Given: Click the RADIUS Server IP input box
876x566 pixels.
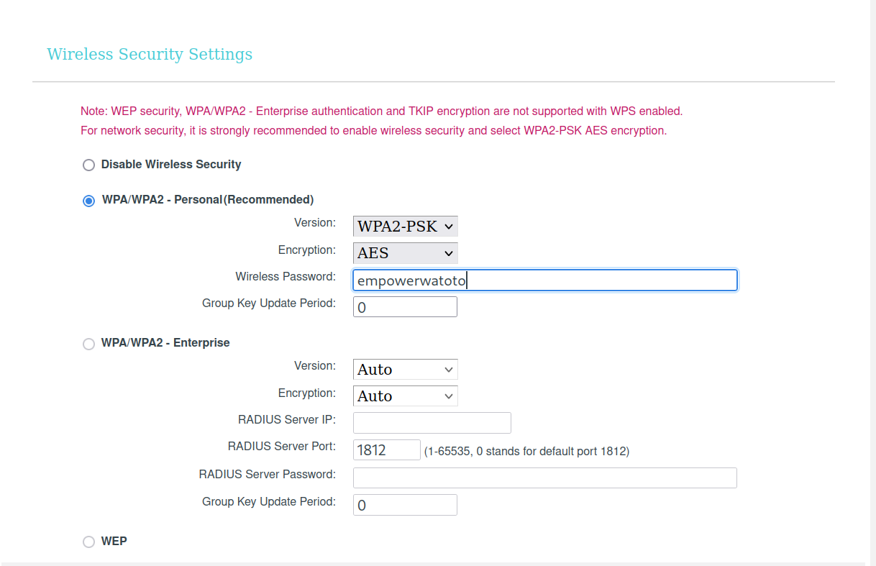Looking at the screenshot, I should click(x=432, y=423).
